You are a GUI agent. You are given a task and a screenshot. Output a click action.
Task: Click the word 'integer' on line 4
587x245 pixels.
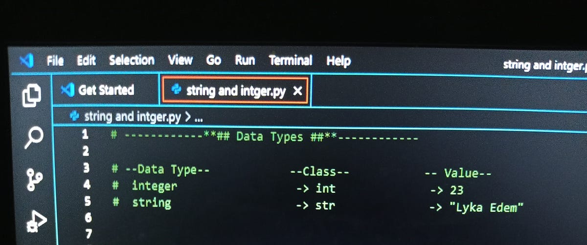[154, 186]
